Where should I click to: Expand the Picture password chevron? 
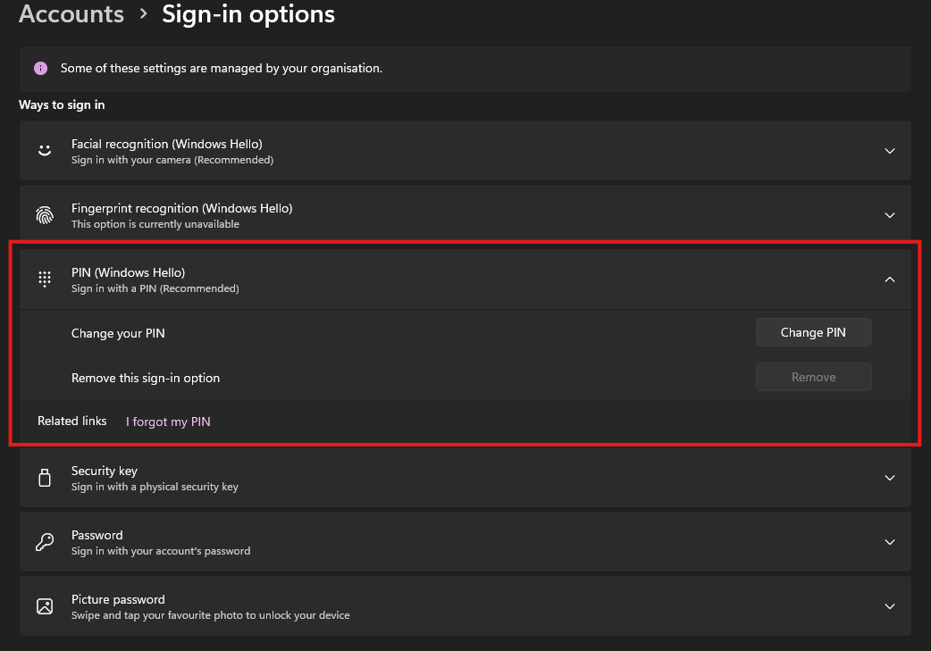(889, 606)
